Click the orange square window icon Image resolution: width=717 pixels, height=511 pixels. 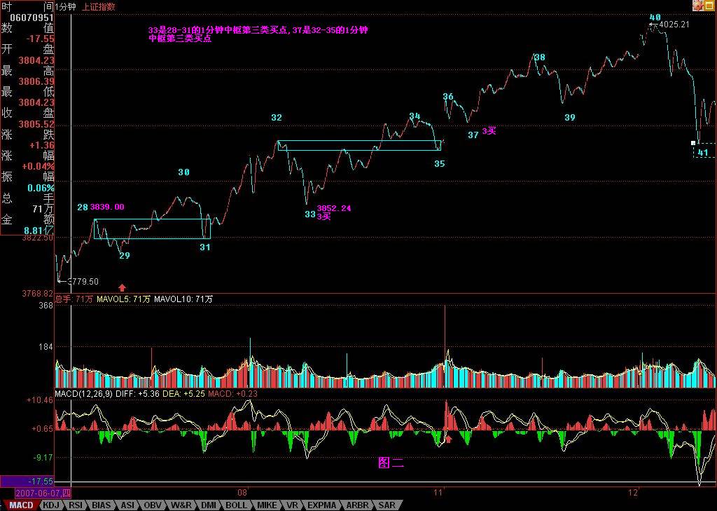click(710, 6)
